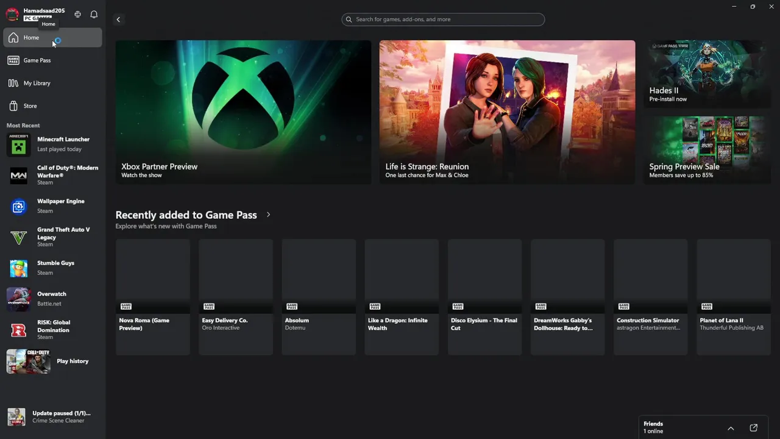780x439 pixels.
Task: Open the RISK: Global Domination icon
Action: (x=18, y=330)
